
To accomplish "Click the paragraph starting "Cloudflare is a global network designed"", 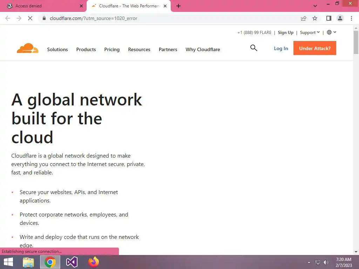I will tap(78, 164).
